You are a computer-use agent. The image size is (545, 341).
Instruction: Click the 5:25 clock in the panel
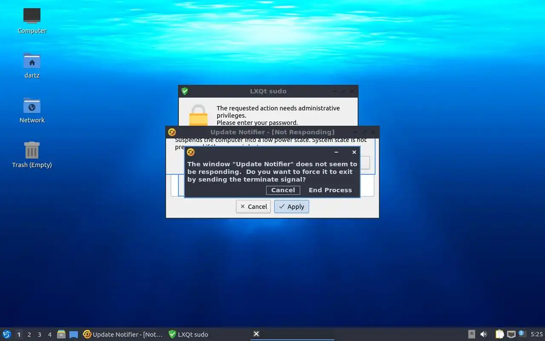tap(536, 335)
